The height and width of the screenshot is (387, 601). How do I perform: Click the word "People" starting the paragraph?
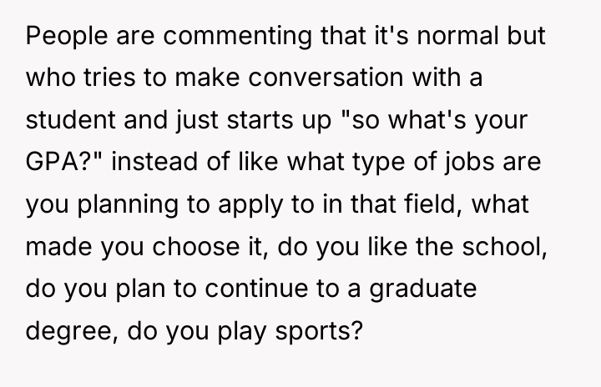[x=67, y=37]
